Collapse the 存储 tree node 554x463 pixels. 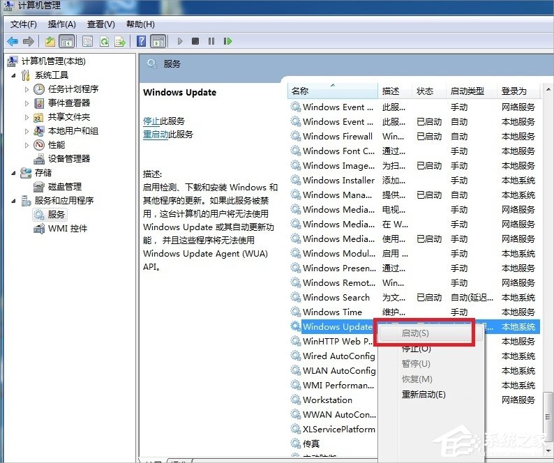[13, 173]
